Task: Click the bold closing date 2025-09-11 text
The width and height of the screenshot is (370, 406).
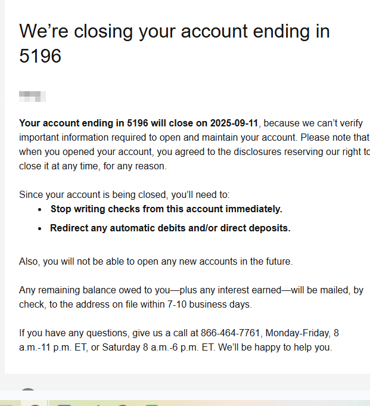Action: (234, 123)
